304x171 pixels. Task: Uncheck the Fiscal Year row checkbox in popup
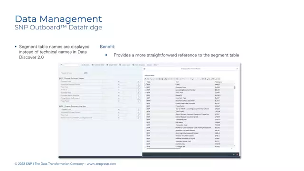point(145,93)
